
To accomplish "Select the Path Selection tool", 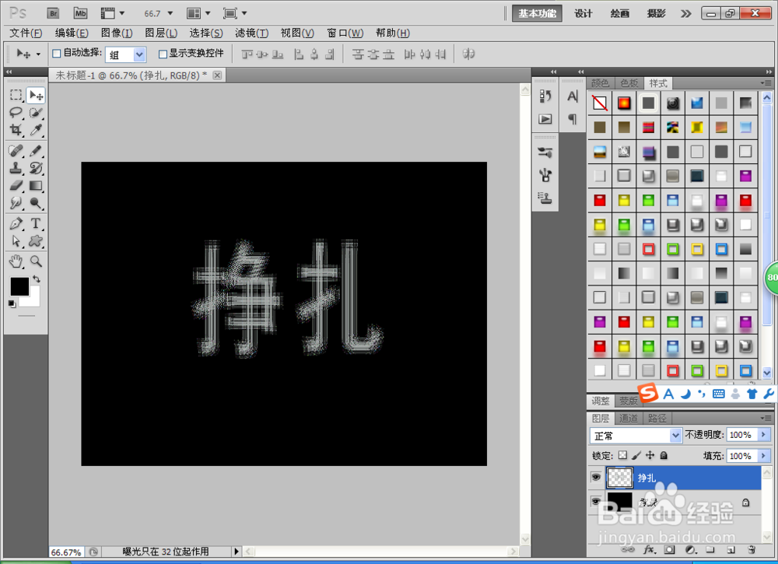I will [16, 241].
